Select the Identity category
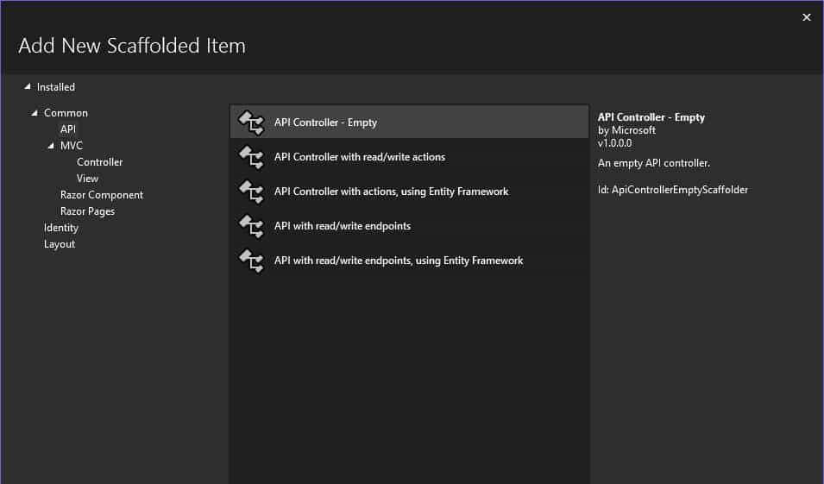 tap(61, 228)
